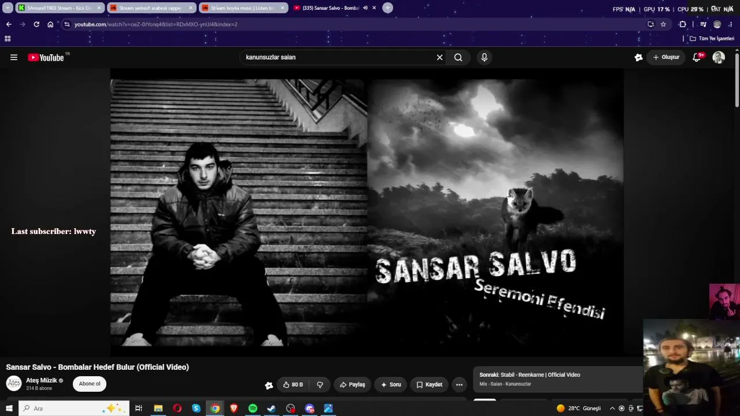Close the boyka music tab
The image size is (740, 416).
pos(282,8)
